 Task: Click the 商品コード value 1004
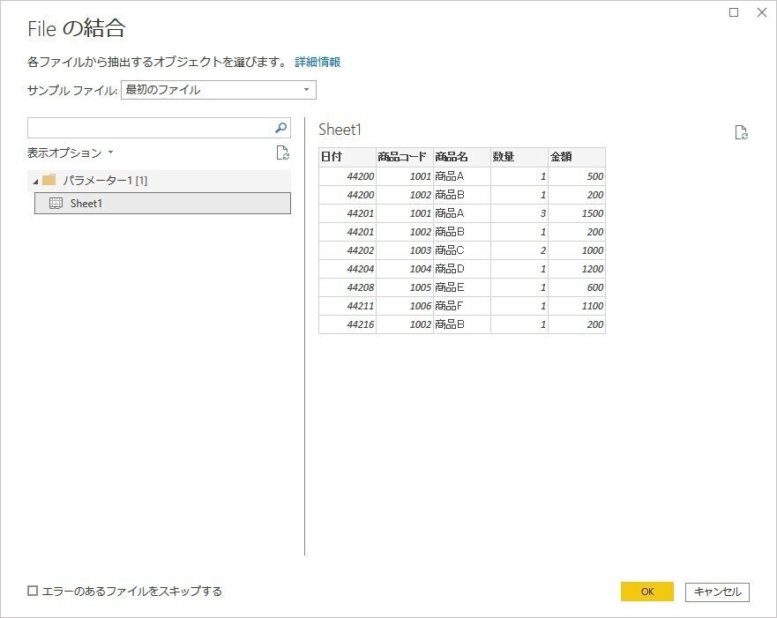click(405, 269)
